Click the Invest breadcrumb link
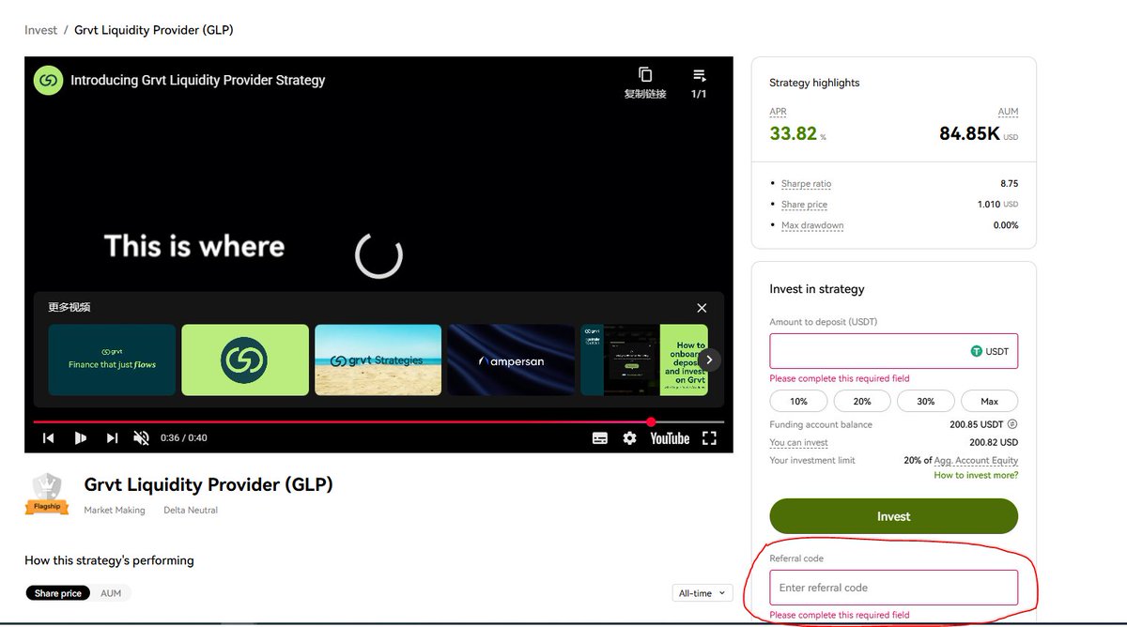This screenshot has height=627, width=1127. [x=41, y=30]
